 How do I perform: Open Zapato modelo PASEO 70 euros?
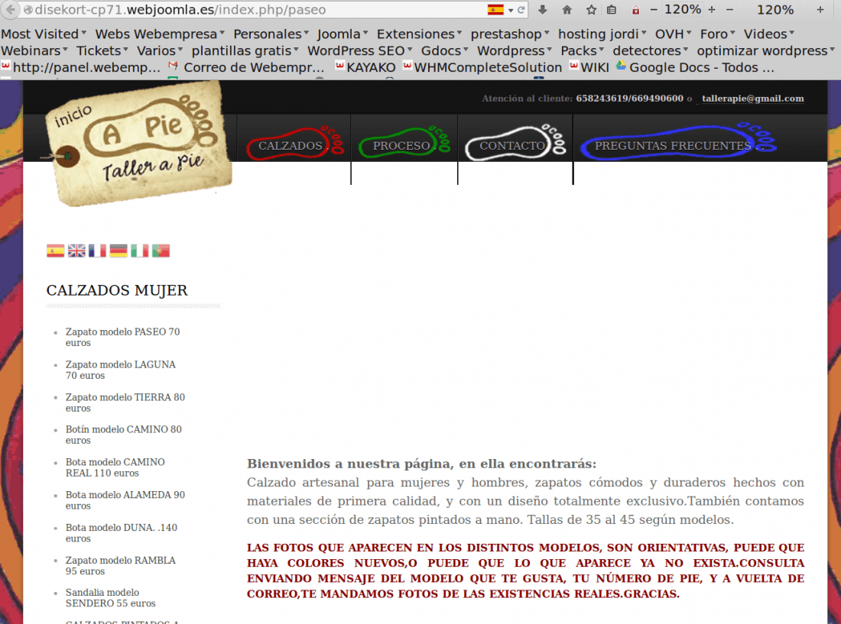coord(123,337)
